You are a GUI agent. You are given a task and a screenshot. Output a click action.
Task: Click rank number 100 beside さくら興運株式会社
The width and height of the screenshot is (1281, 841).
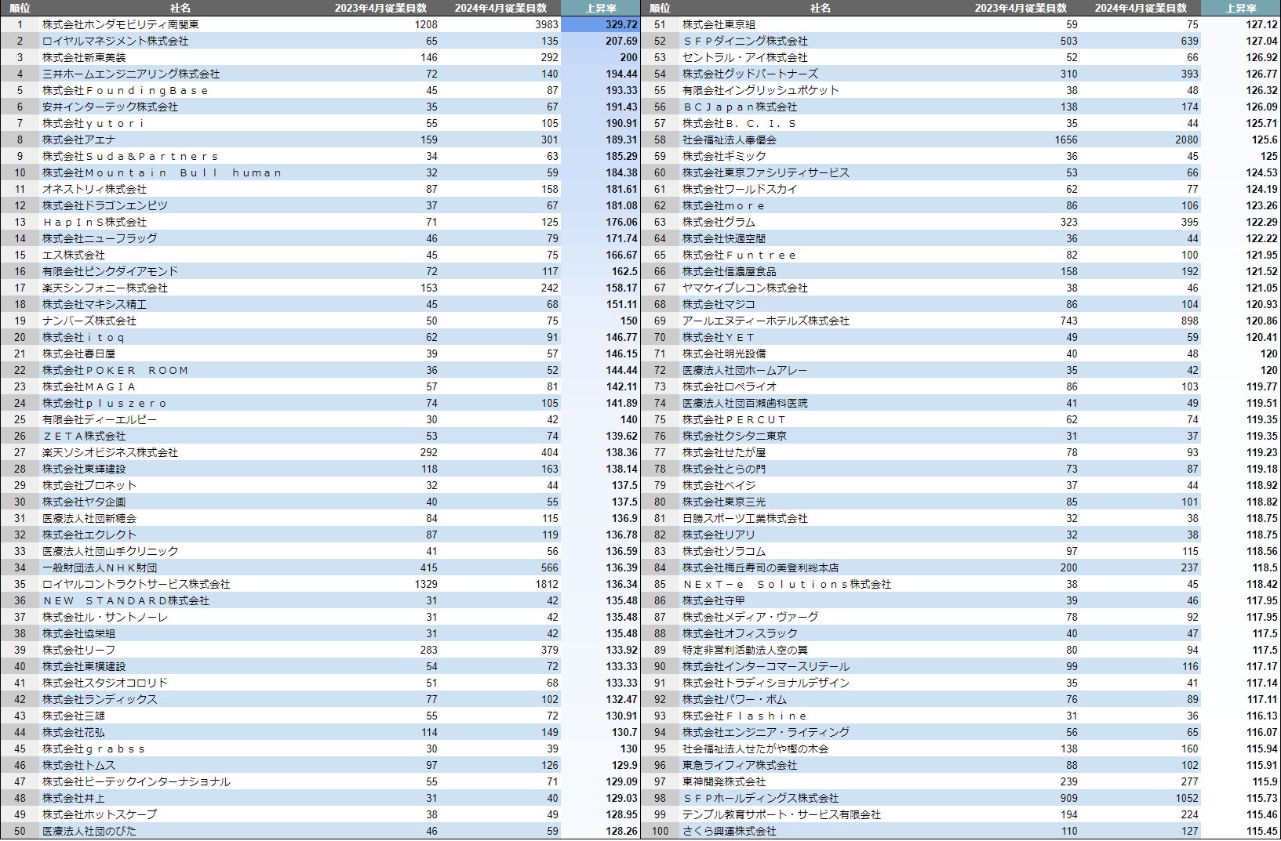point(660,831)
